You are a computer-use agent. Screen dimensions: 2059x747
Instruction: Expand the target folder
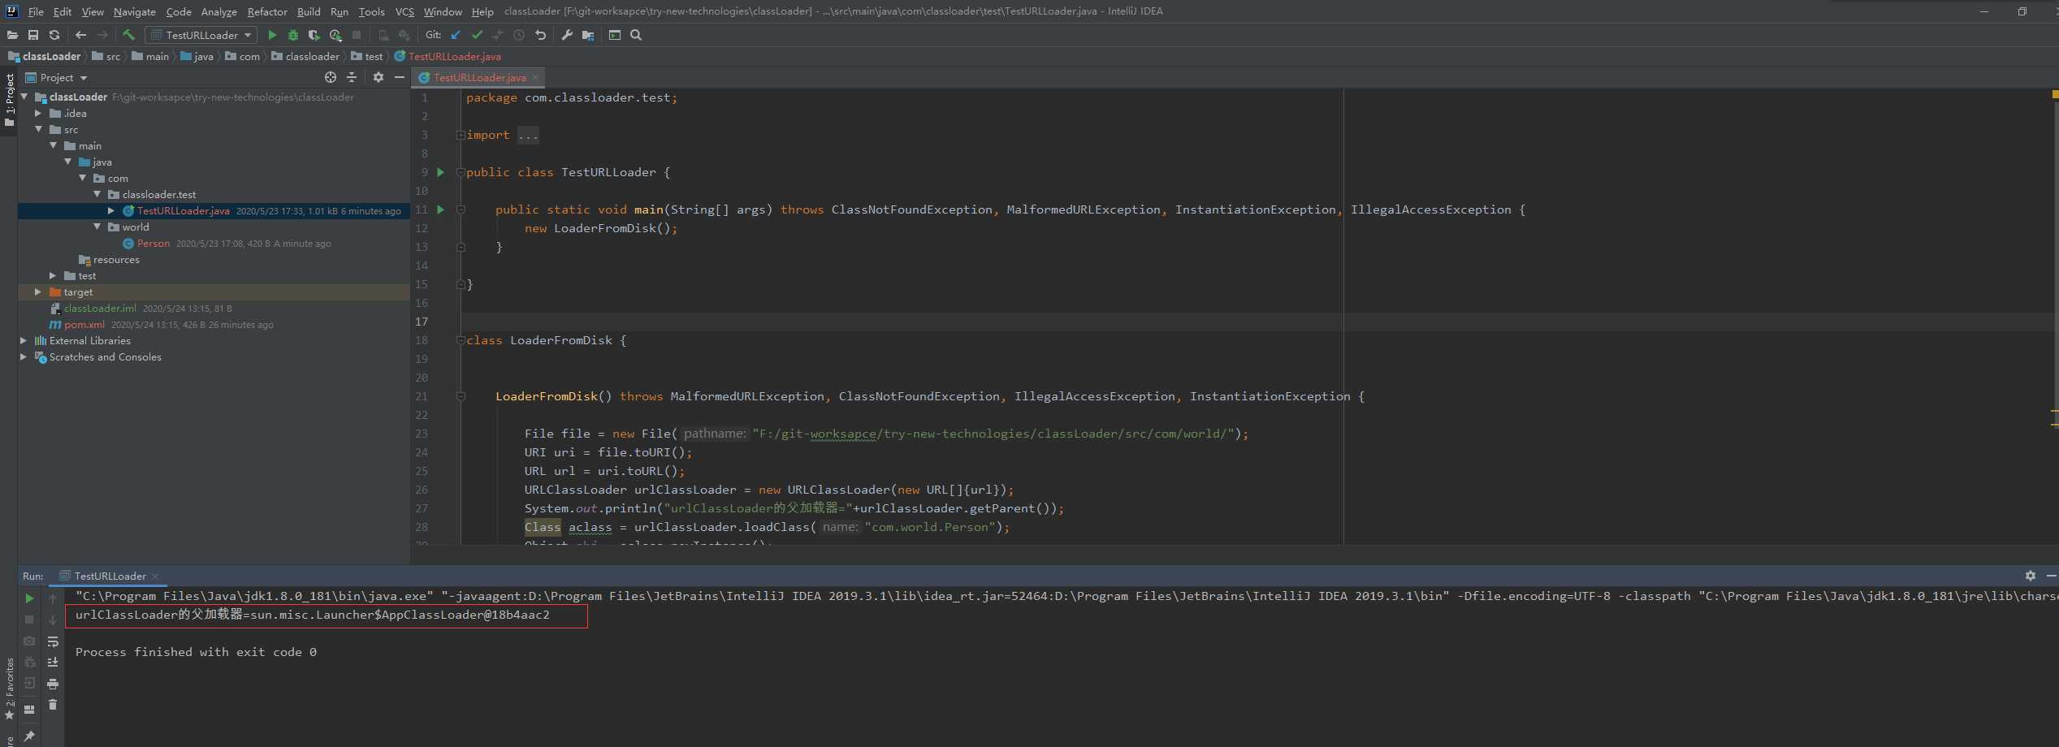pos(38,291)
